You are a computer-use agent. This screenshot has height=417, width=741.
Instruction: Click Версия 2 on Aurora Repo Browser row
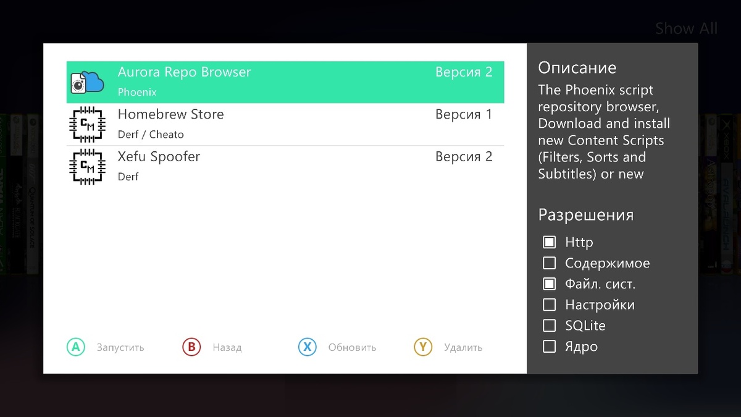tap(464, 72)
